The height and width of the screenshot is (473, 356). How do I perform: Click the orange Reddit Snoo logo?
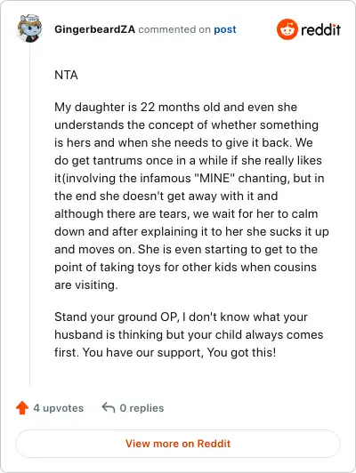point(287,29)
